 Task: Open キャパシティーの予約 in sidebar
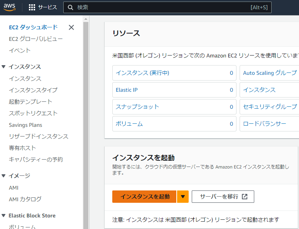[x=36, y=160]
